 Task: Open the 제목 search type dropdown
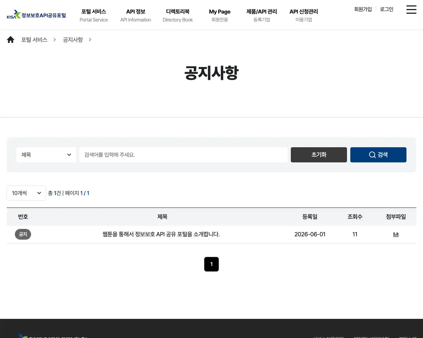click(x=46, y=155)
